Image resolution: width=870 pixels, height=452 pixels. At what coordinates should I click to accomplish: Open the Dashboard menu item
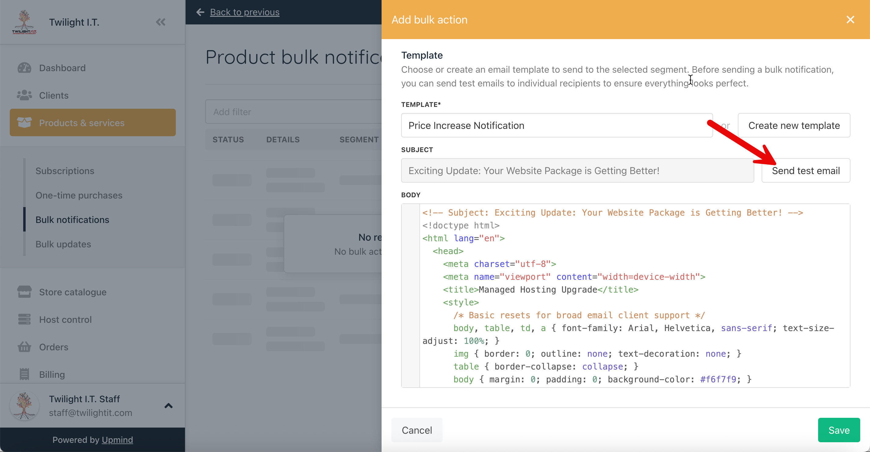click(x=92, y=68)
